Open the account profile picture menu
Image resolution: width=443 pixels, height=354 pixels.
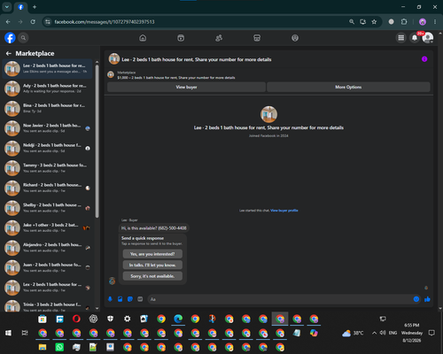point(428,38)
